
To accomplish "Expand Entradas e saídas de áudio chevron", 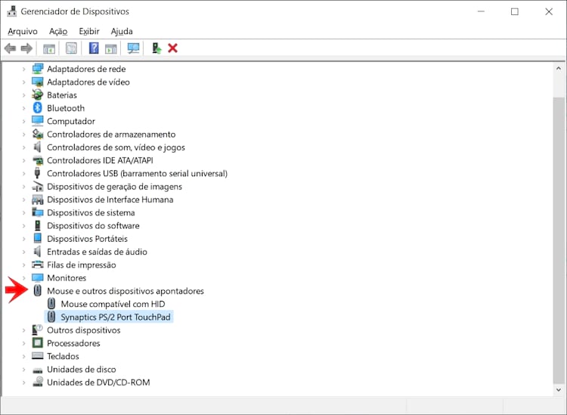I will (24, 252).
